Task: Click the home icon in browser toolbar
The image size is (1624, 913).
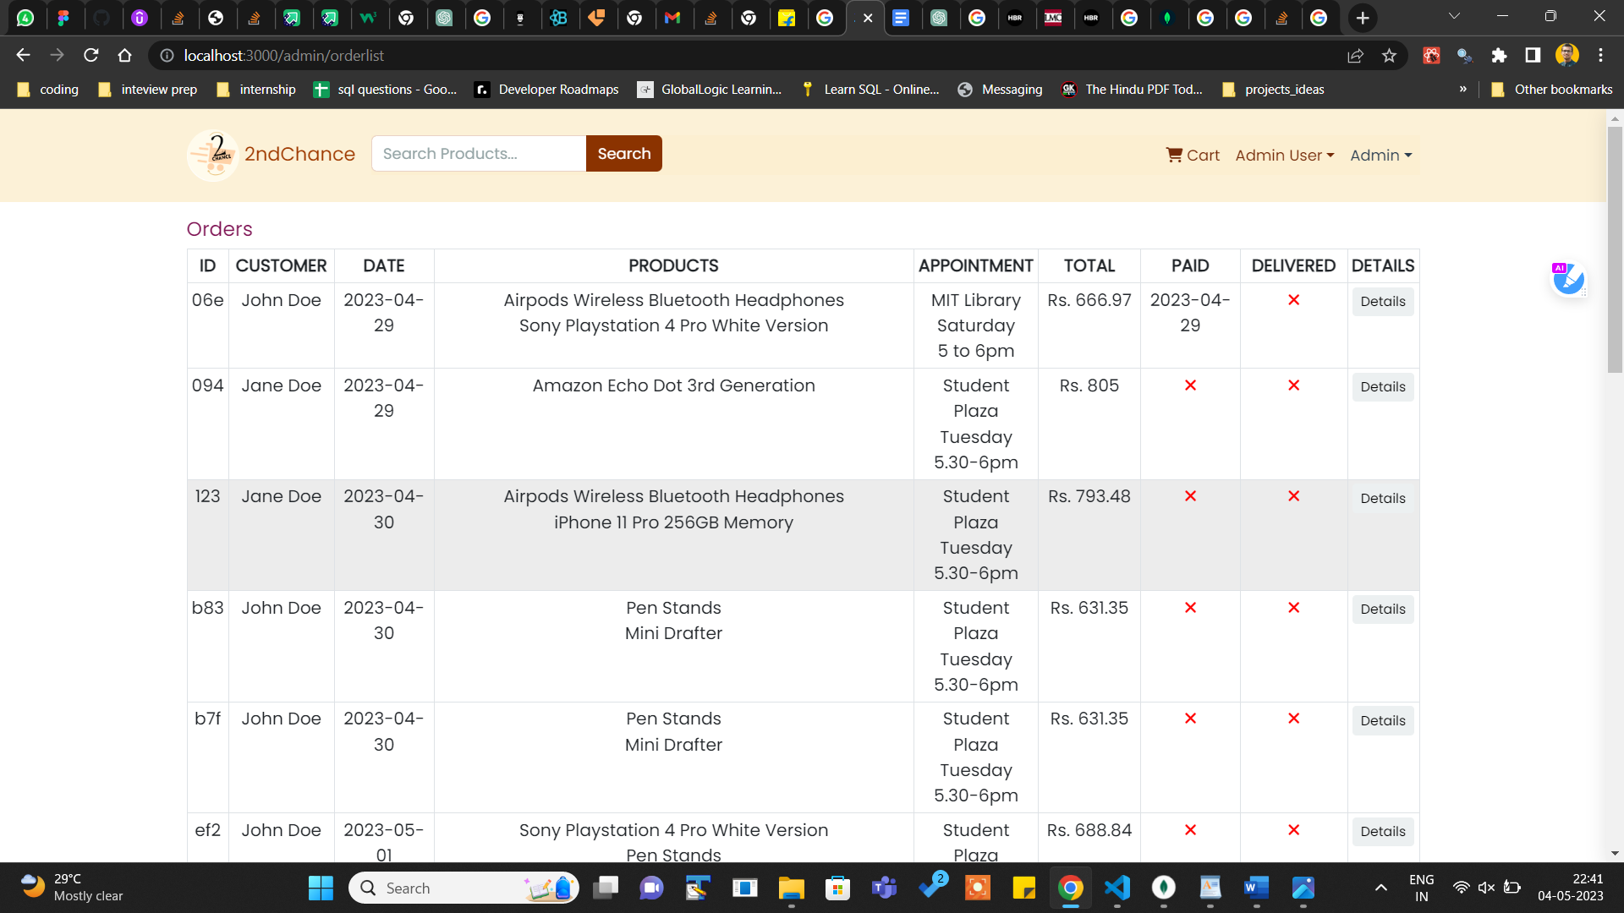Action: [x=125, y=56]
